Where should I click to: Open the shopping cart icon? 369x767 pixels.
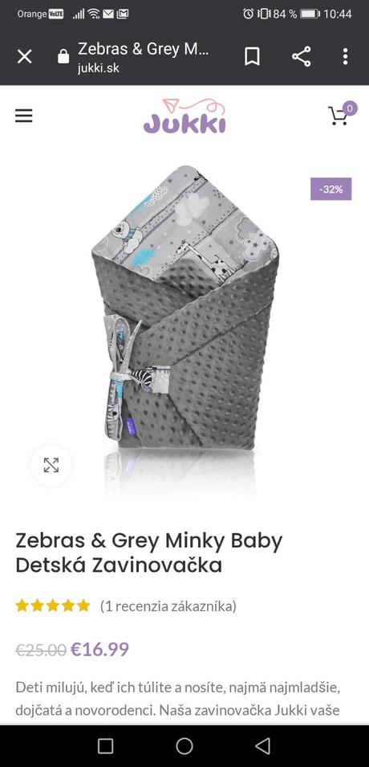[x=338, y=116]
